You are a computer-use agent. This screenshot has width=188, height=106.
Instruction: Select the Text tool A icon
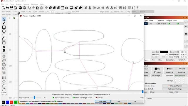pyautogui.click(x=4, y=47)
